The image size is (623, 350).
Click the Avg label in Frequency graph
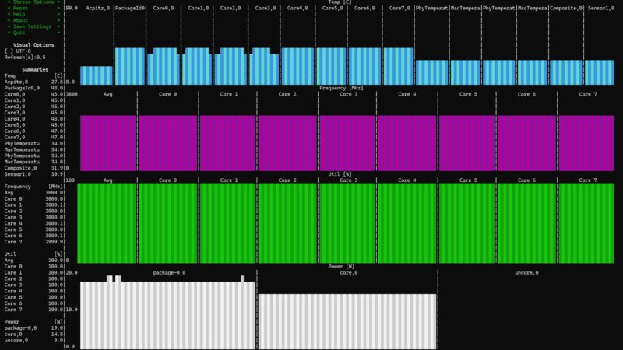pos(108,94)
